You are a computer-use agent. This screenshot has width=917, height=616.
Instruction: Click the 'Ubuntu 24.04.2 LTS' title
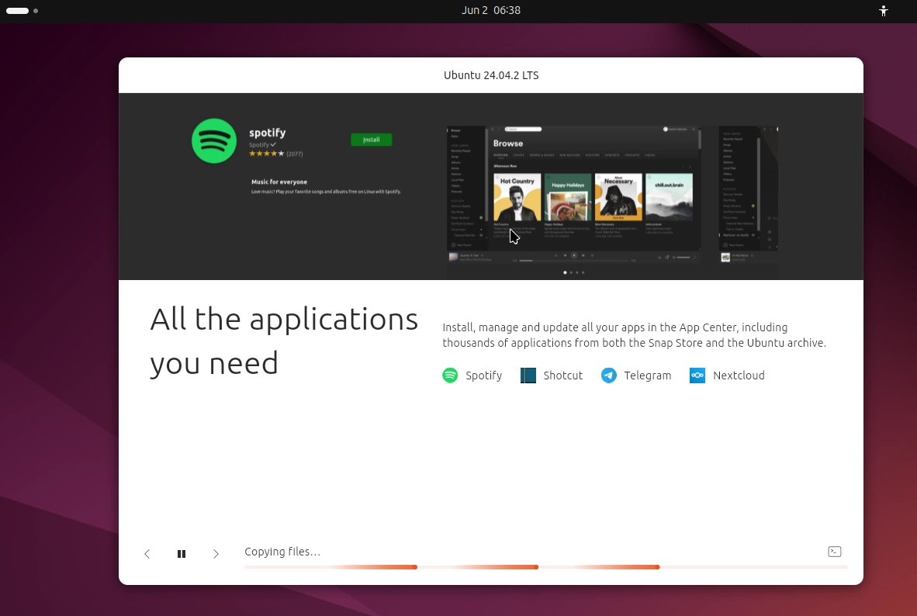pos(491,75)
